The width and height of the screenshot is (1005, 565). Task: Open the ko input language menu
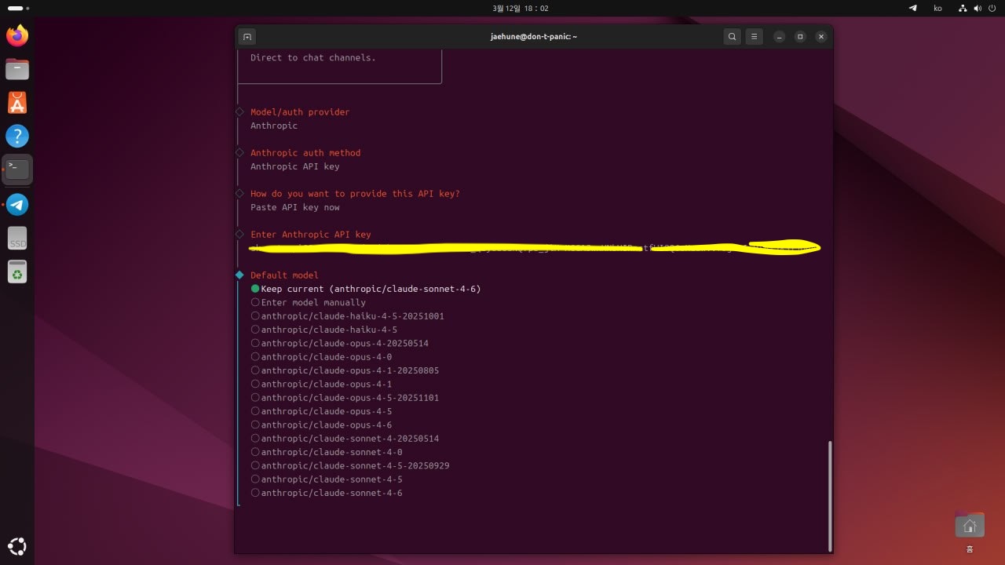coord(937,8)
